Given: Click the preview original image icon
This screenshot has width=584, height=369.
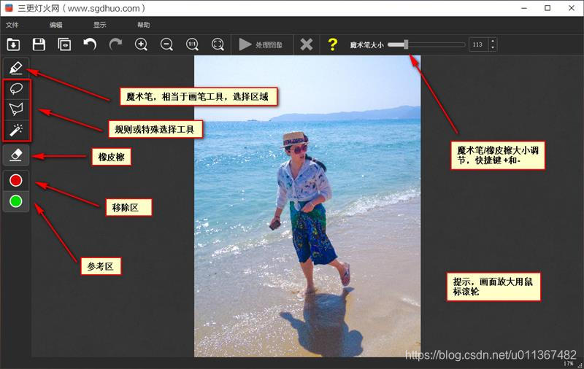Looking at the screenshot, I should pyautogui.click(x=64, y=44).
